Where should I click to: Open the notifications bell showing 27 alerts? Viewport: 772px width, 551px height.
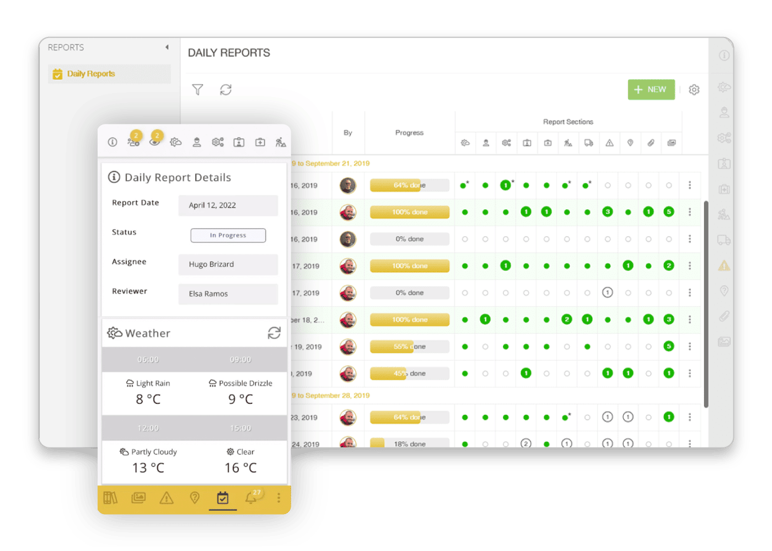(x=251, y=498)
